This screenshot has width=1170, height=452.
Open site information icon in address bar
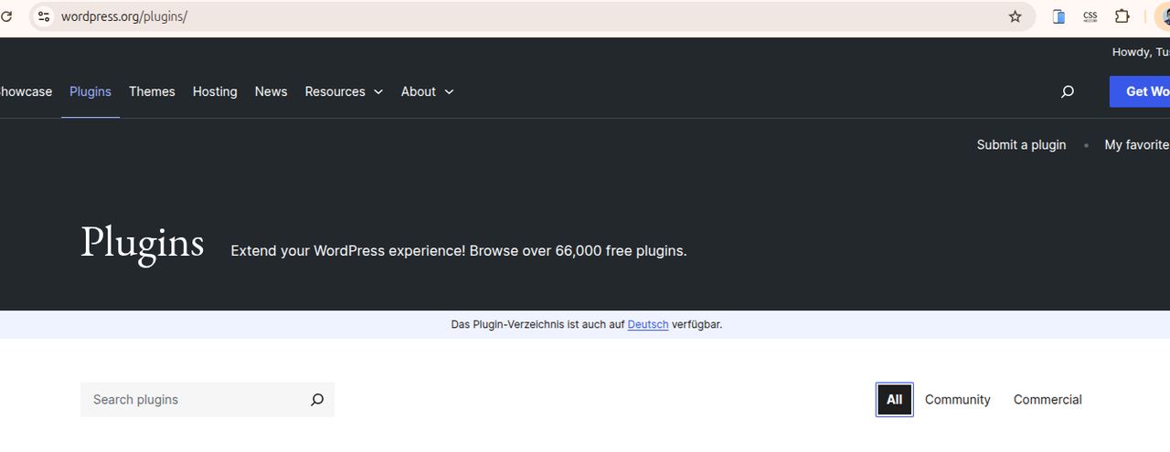[x=44, y=16]
